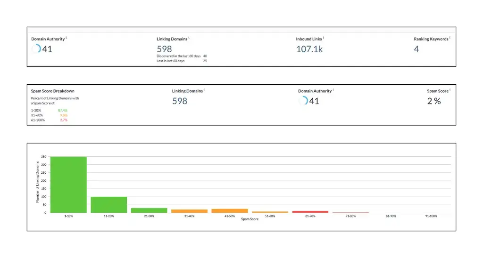Click Linking Domains info icon in top metrics panel

click(x=189, y=38)
